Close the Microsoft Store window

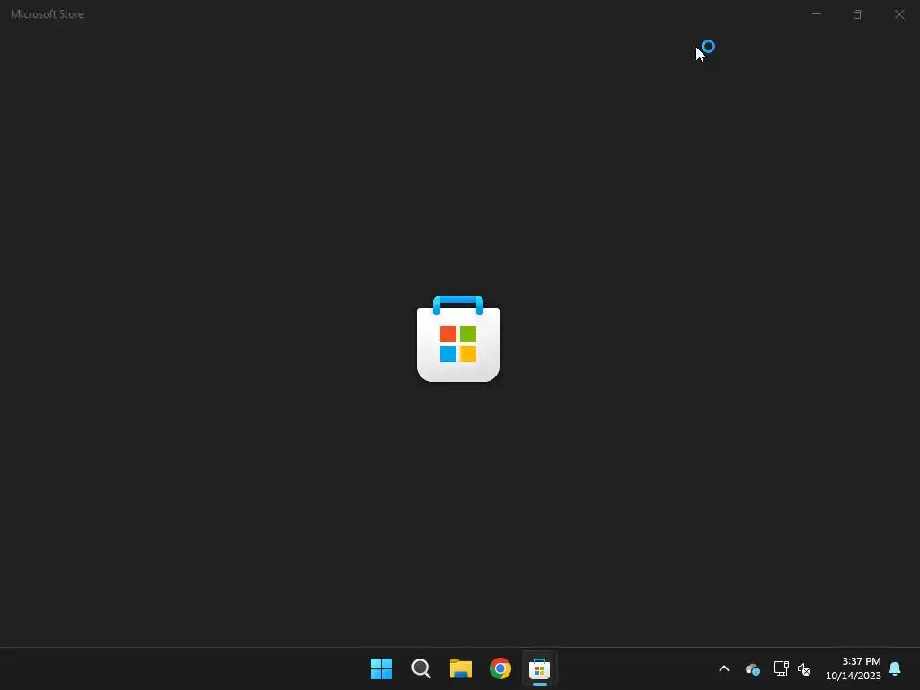coord(898,14)
